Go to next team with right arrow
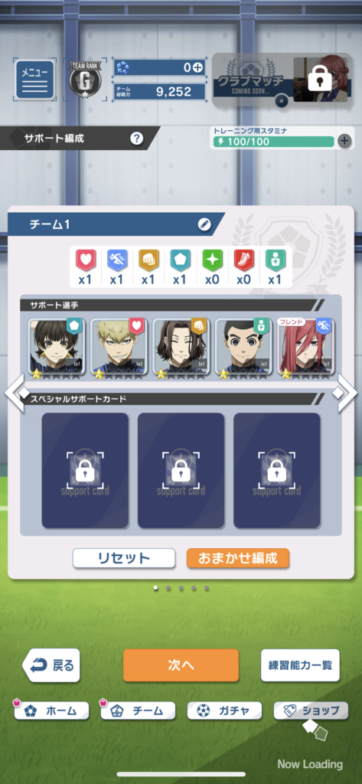 click(347, 393)
